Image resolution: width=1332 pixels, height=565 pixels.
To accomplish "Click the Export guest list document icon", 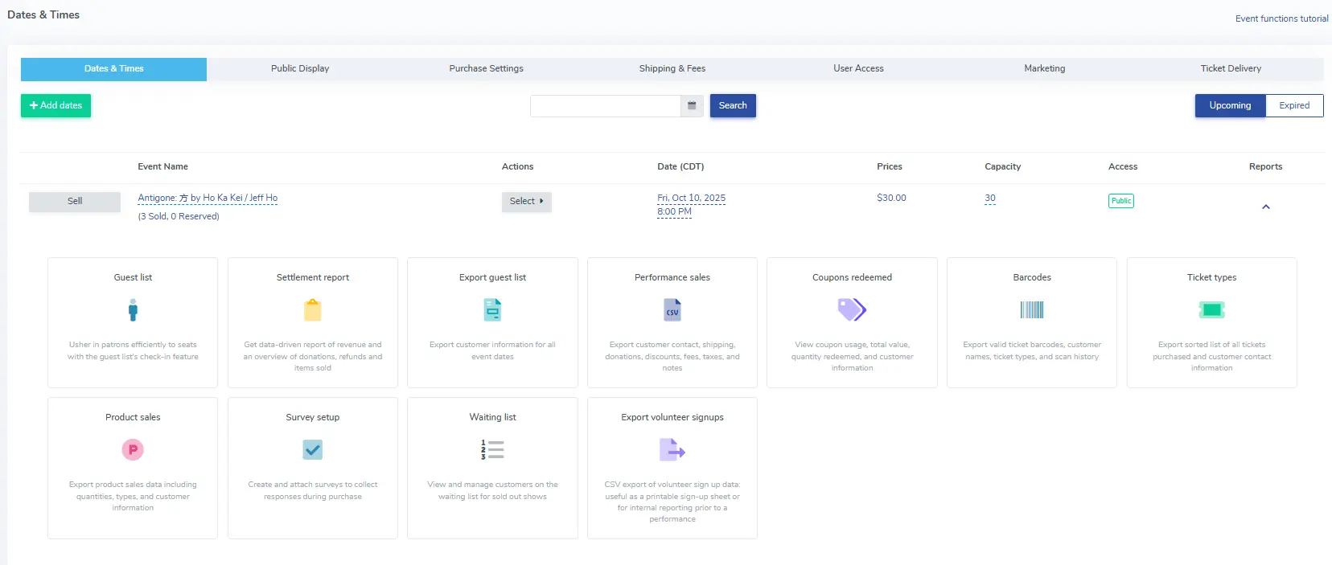I will point(492,310).
